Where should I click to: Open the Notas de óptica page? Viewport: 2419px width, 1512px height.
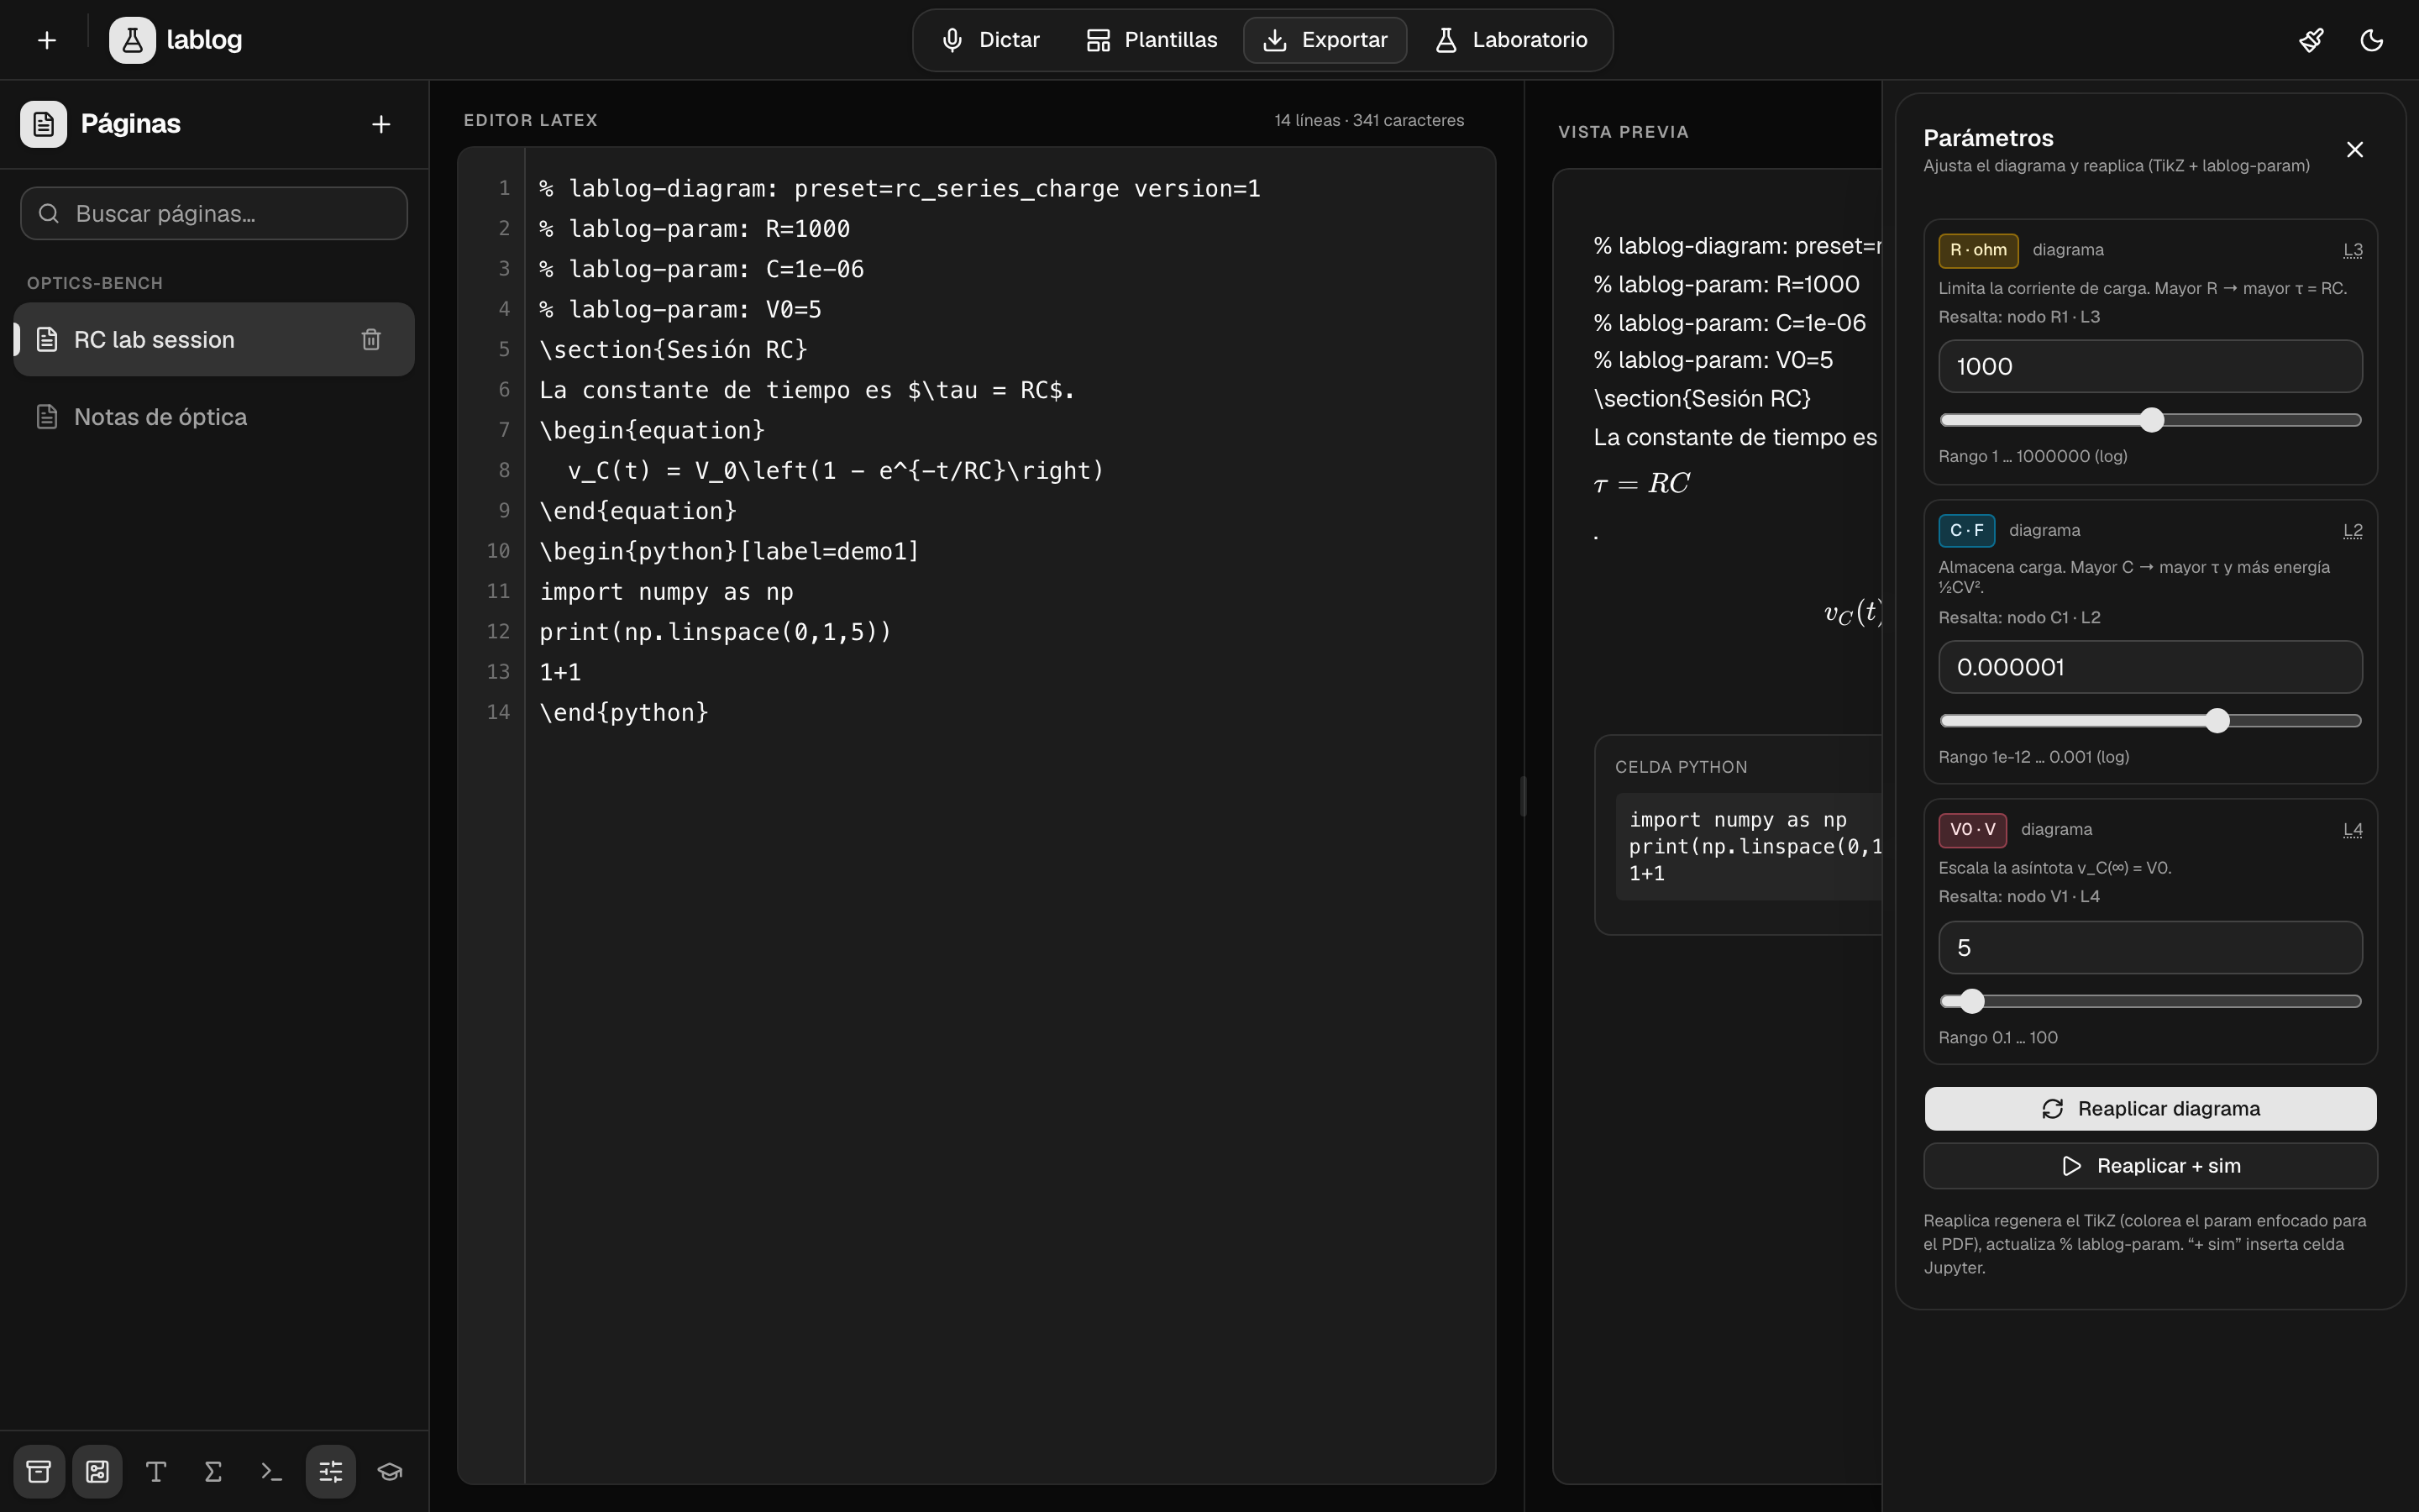[x=214, y=416]
